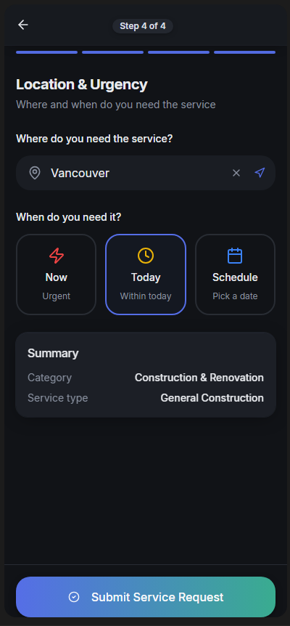290x626 pixels.
Task: Select the Schedule pick a date option
Action: coord(235,275)
